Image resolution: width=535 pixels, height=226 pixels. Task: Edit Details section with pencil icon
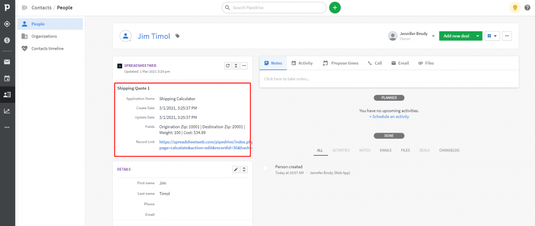tap(236, 169)
